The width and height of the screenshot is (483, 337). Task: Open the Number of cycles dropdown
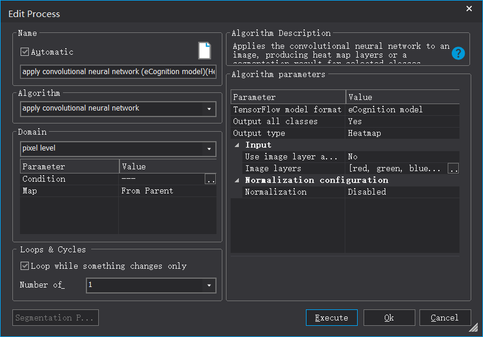coord(209,286)
